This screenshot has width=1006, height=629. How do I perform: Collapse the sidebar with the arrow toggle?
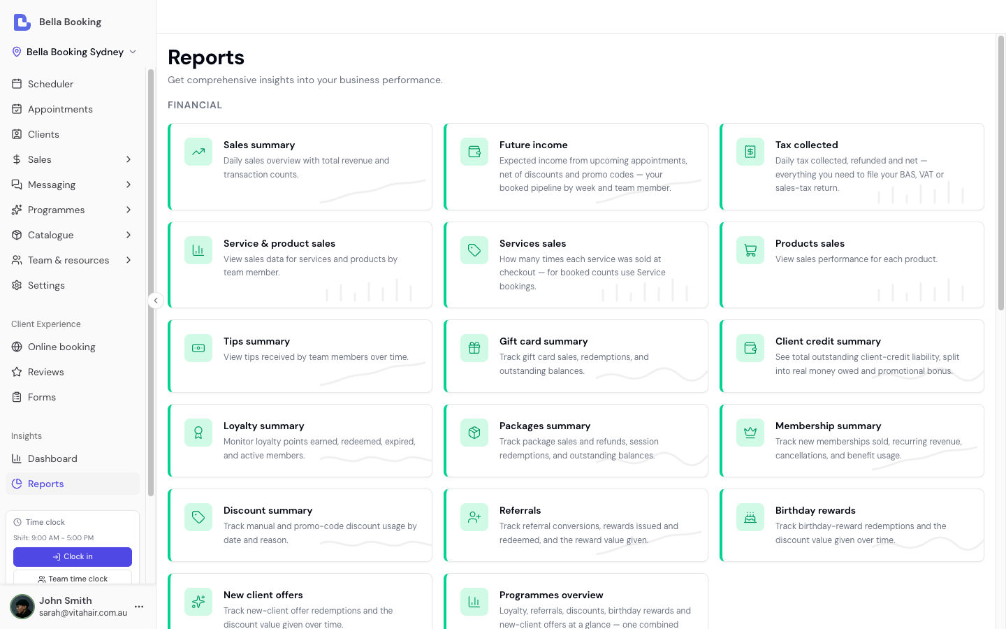tap(156, 301)
